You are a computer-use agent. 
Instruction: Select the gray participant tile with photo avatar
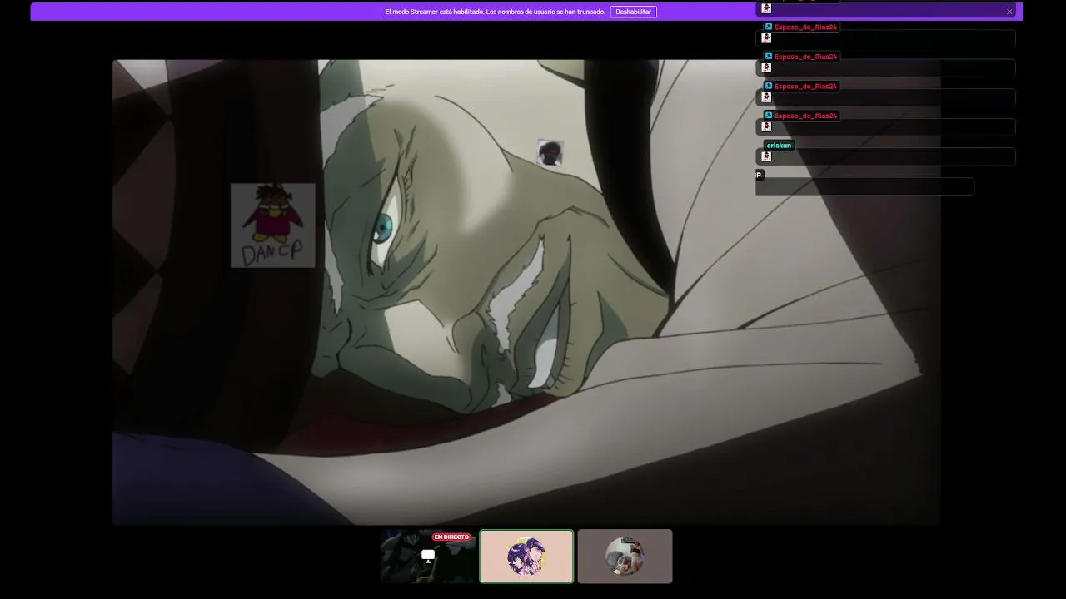coord(625,557)
